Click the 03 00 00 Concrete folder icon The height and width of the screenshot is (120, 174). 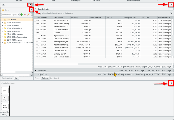(x=5, y=23)
